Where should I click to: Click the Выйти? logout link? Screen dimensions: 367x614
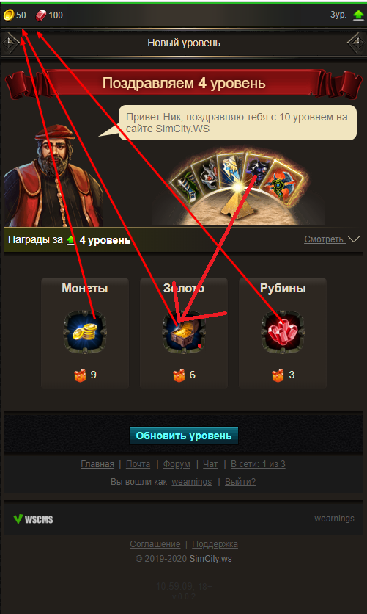point(240,481)
